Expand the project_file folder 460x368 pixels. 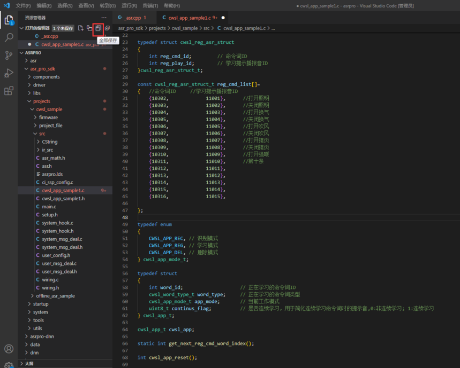pyautogui.click(x=35, y=126)
